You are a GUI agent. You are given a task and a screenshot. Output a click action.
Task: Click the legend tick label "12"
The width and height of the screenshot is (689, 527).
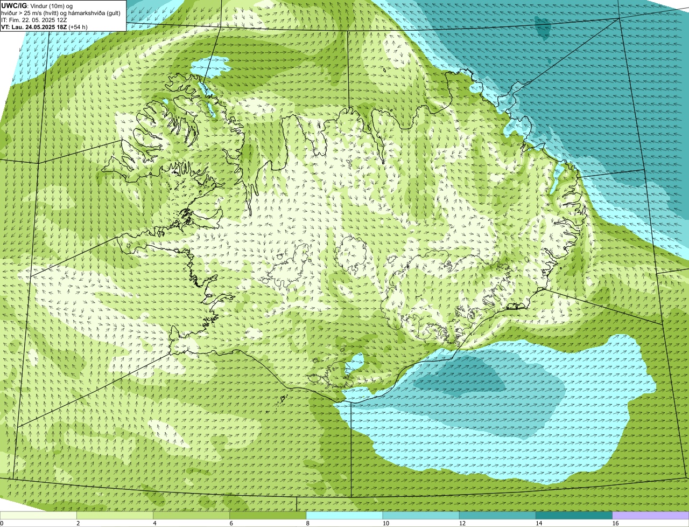[462, 523]
